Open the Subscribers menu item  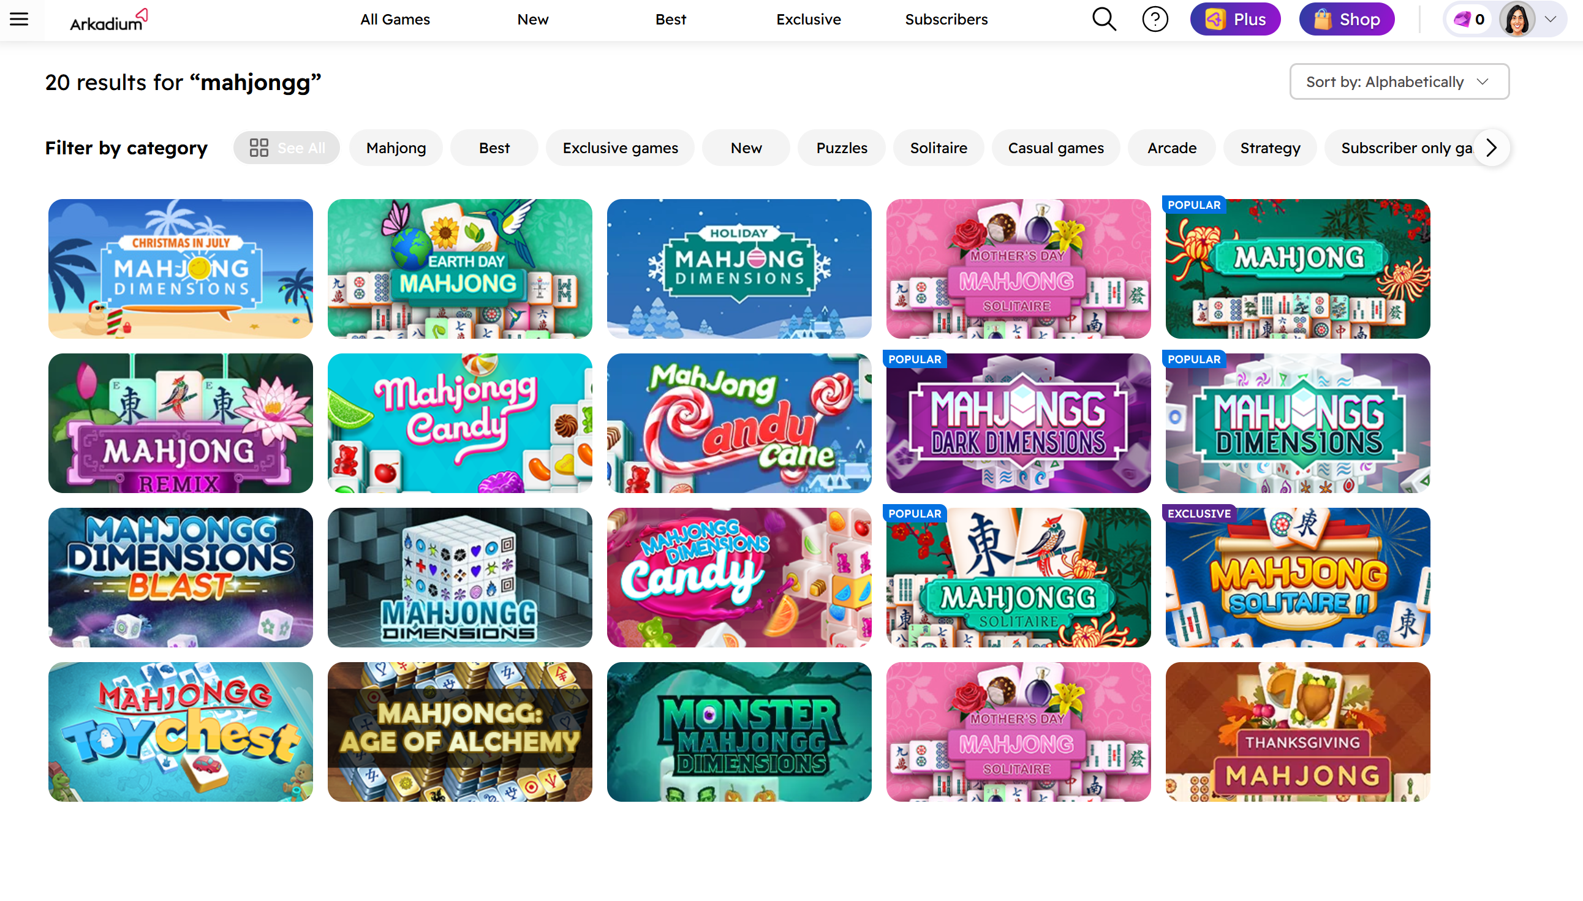pyautogui.click(x=946, y=19)
